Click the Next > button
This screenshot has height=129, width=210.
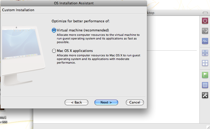pyautogui.click(x=106, y=102)
